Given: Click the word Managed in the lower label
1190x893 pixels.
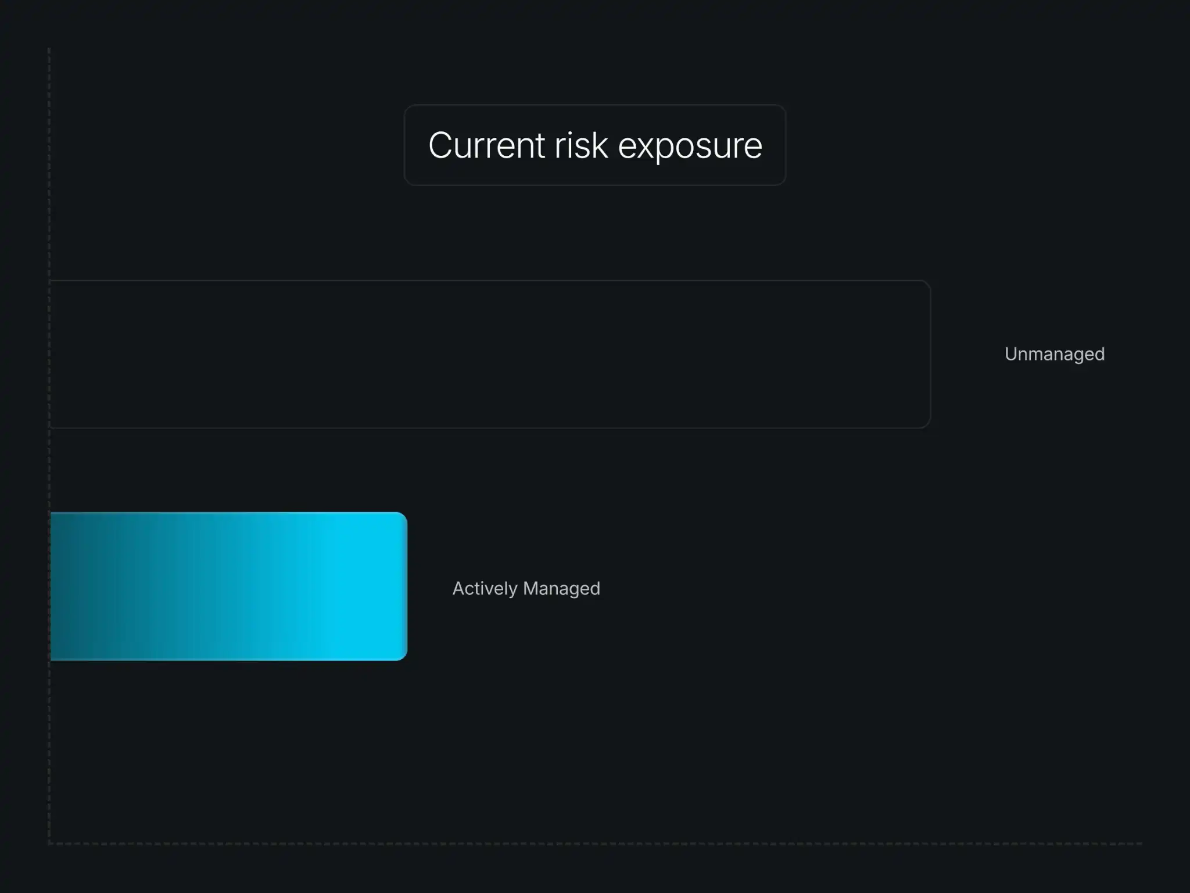Looking at the screenshot, I should (x=561, y=588).
